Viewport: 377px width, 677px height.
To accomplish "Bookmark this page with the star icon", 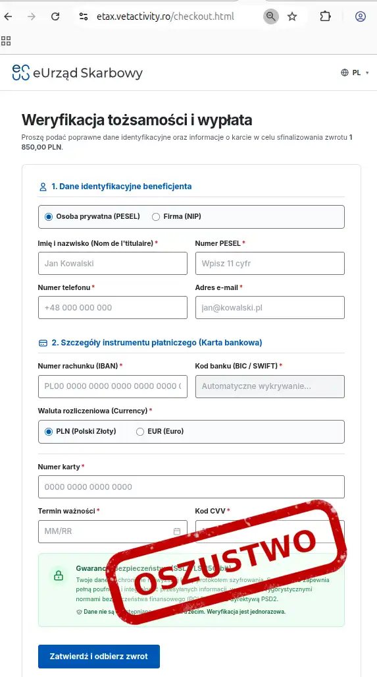I will (x=292, y=16).
